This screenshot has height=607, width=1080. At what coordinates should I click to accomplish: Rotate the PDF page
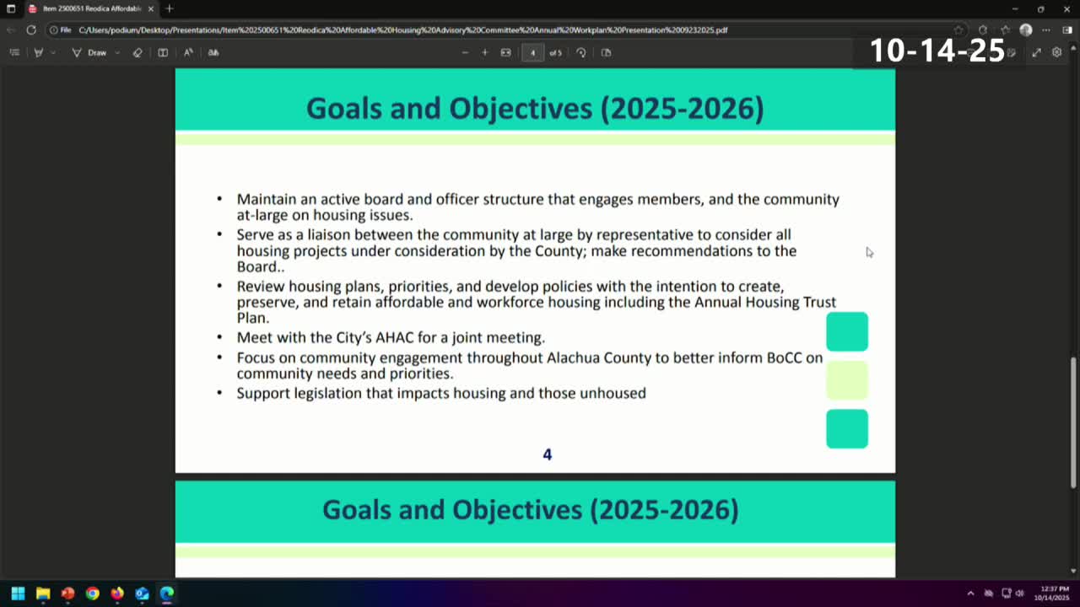coord(581,52)
